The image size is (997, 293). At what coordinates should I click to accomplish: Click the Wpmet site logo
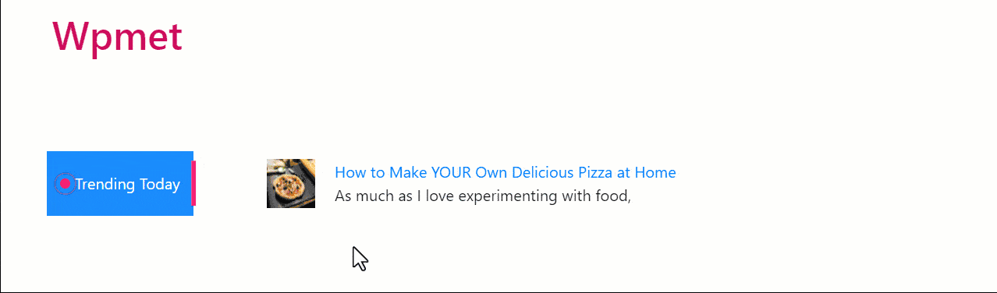118,36
